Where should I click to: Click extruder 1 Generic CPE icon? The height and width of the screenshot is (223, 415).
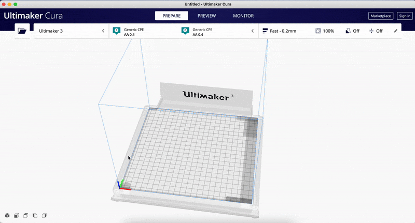116,31
